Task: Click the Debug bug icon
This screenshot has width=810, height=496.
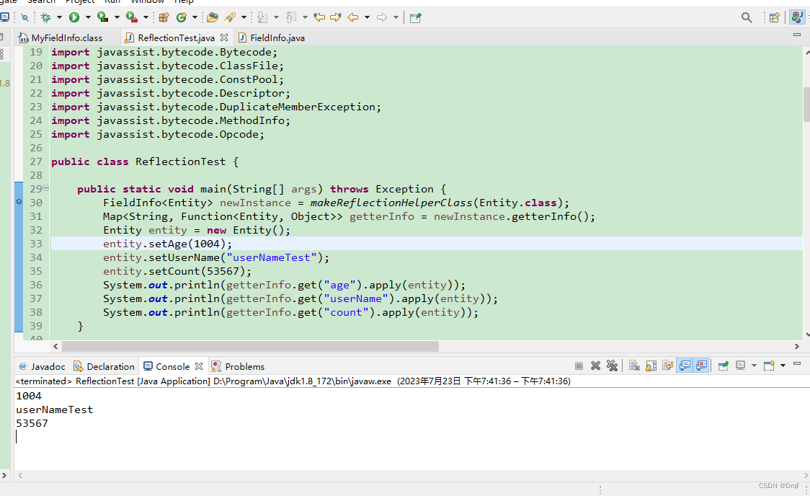Action: tap(46, 17)
